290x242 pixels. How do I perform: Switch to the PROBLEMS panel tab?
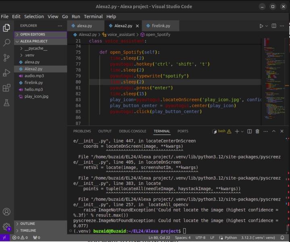click(x=82, y=131)
